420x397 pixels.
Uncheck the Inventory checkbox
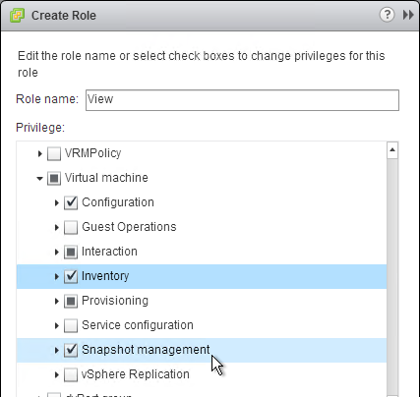[x=71, y=276]
